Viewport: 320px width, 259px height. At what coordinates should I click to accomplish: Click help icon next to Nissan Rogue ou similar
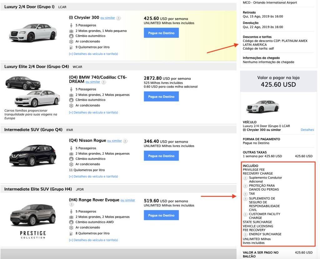click(125, 141)
